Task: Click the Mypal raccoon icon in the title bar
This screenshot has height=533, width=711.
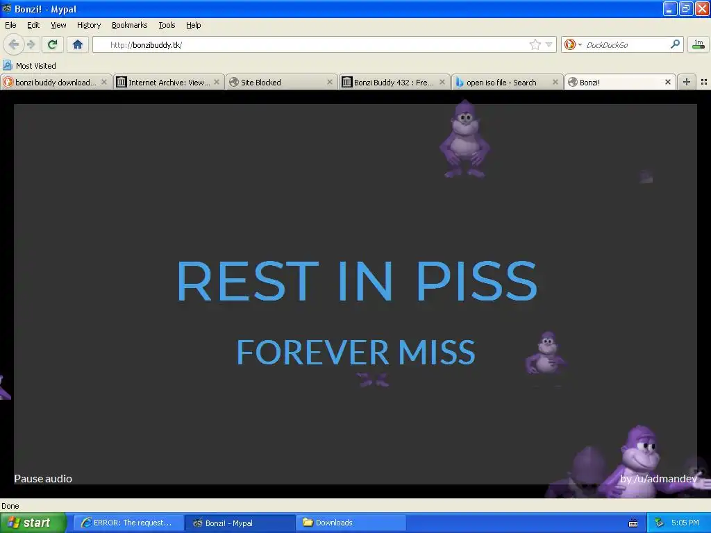Action: 7,8
